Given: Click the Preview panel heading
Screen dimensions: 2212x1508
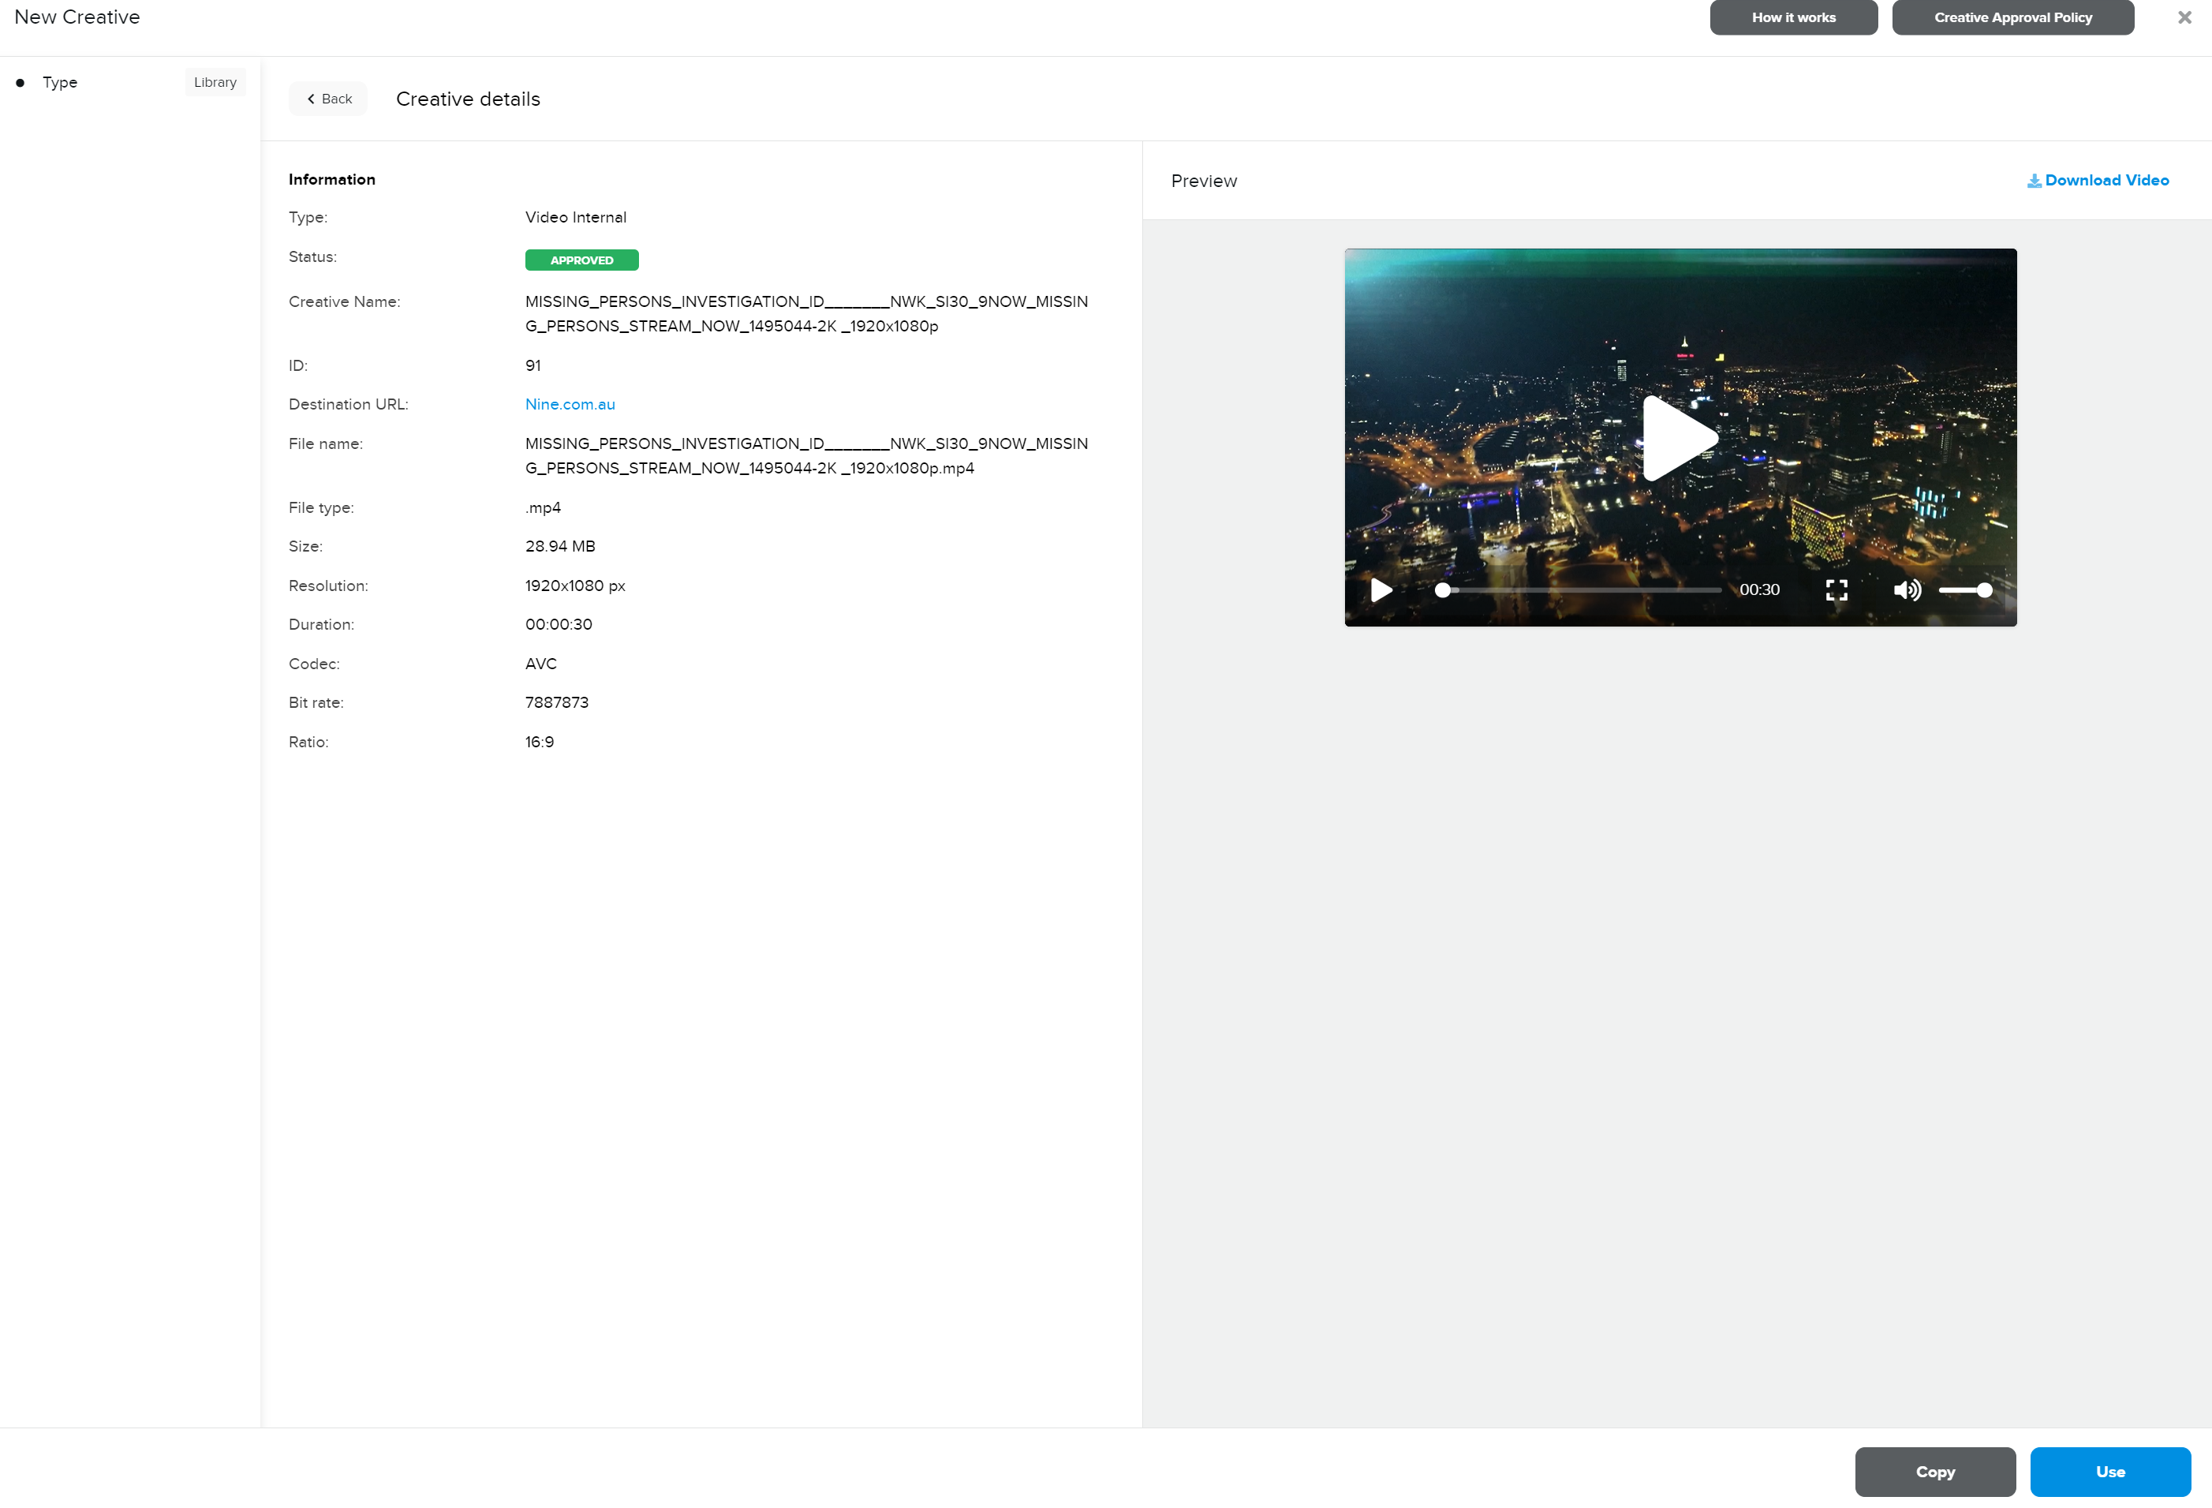Looking at the screenshot, I should coord(1203,181).
